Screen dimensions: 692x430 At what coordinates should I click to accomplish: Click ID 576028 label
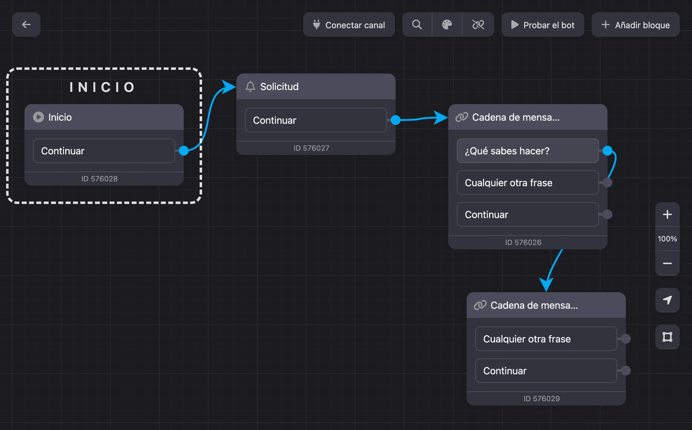point(100,179)
